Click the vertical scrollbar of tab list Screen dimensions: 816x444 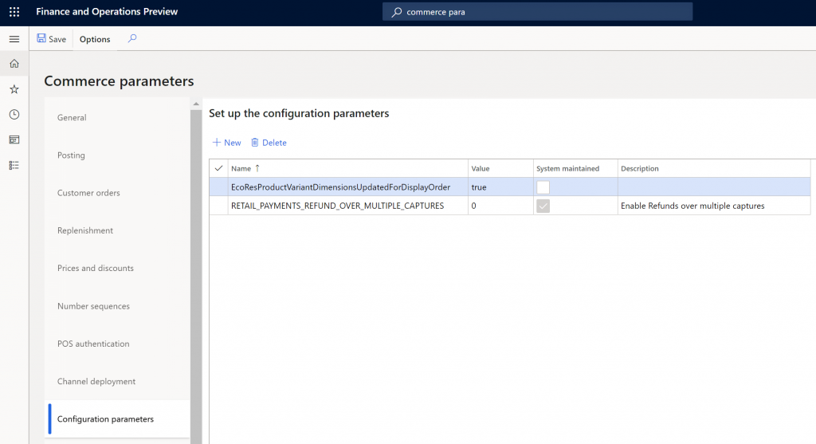[x=196, y=276]
